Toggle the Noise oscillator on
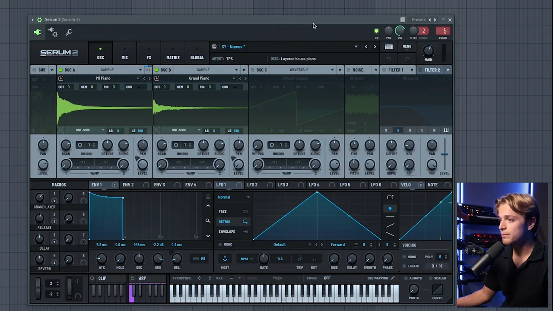Screen dimensions: 553x311 [x=348, y=70]
